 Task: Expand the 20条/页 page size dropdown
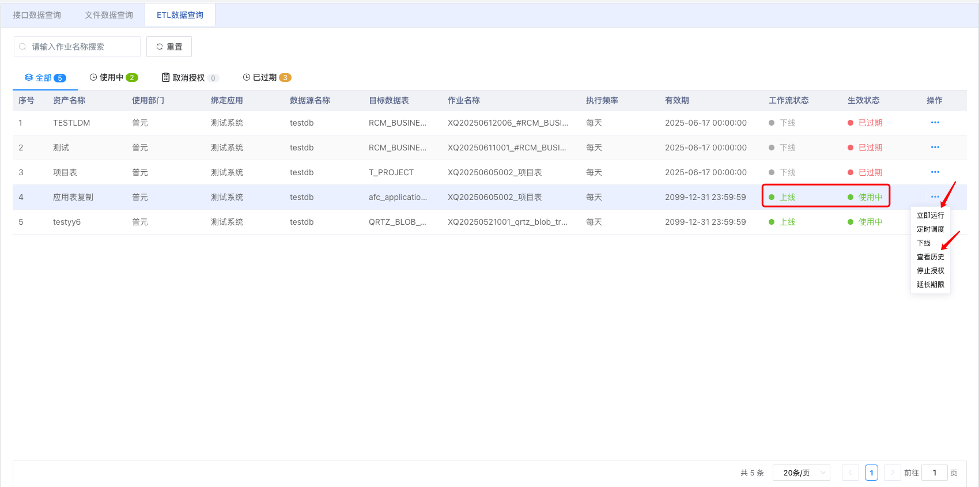click(x=801, y=473)
